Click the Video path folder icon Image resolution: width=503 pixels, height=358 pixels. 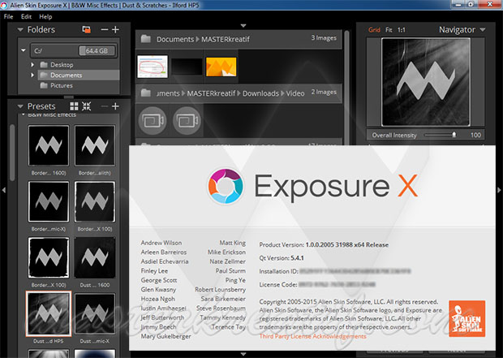click(146, 93)
